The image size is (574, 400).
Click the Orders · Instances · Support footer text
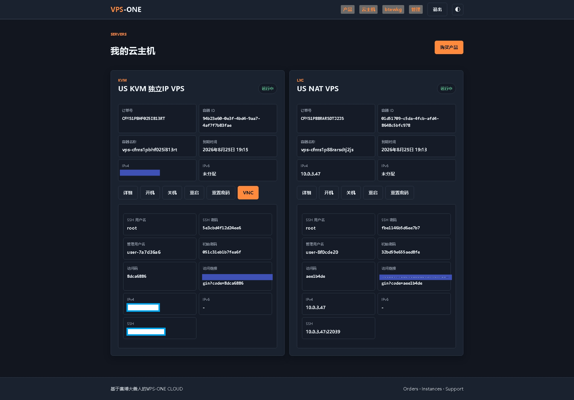pyautogui.click(x=433, y=389)
